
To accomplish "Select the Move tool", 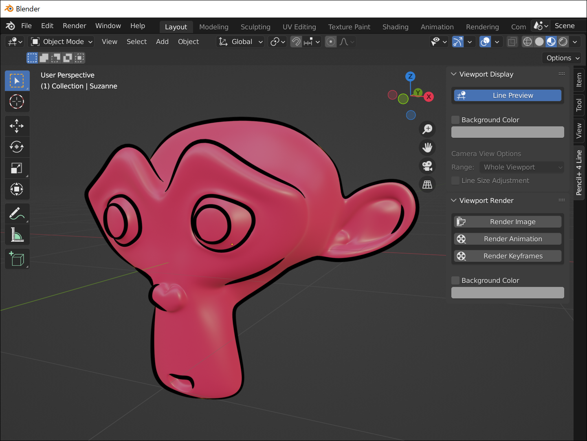I will point(17,126).
